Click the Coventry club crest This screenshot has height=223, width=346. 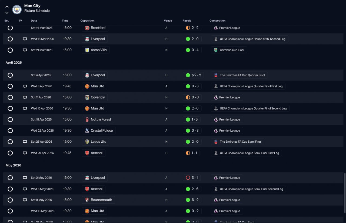(x=87, y=97)
